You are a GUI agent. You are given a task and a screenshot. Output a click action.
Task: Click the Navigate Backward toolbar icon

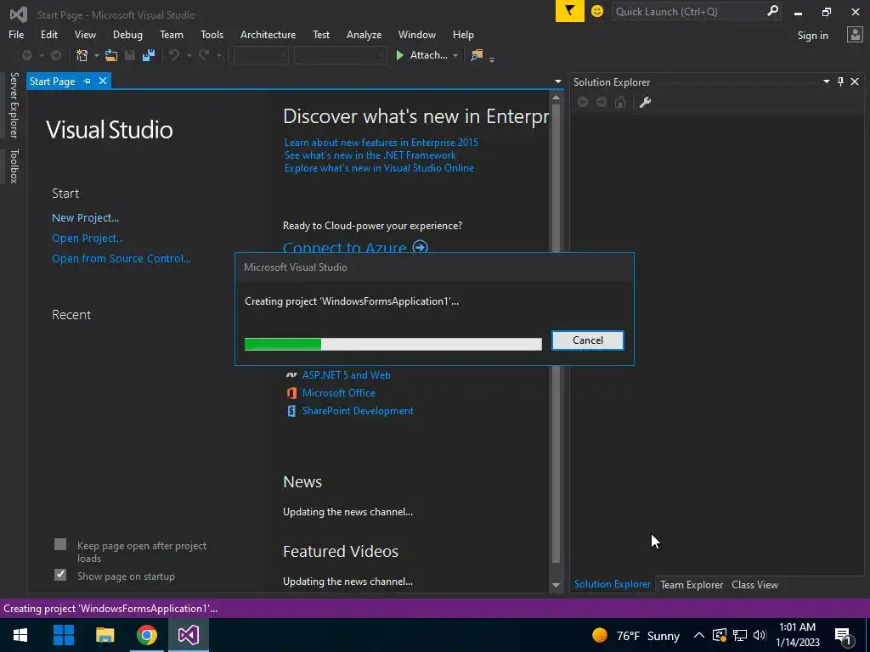coord(26,55)
